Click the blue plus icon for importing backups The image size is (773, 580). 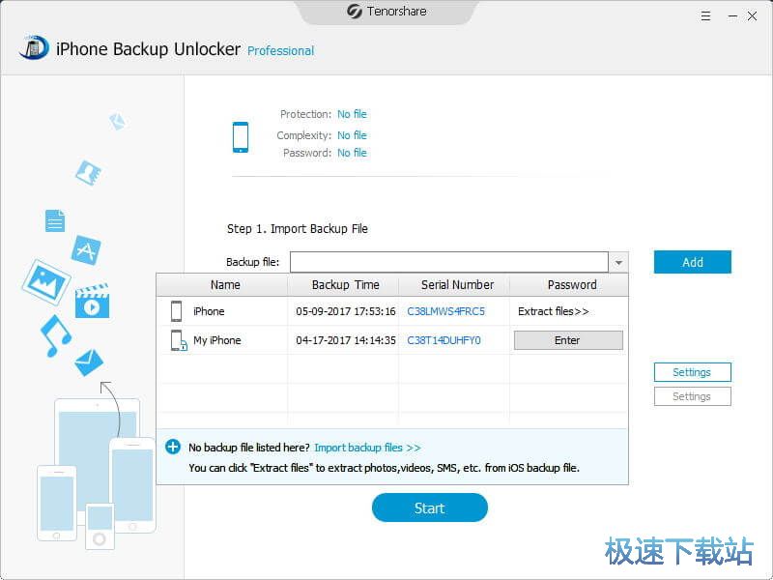pyautogui.click(x=173, y=447)
